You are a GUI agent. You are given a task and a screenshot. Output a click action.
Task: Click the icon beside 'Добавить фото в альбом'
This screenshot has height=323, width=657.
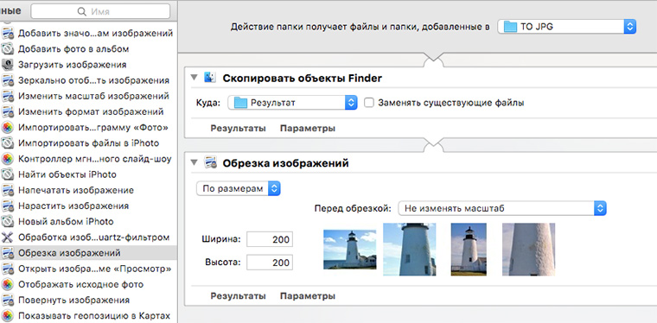pos(8,49)
